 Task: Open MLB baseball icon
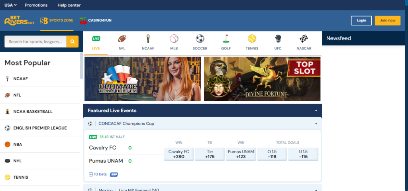pos(174,39)
